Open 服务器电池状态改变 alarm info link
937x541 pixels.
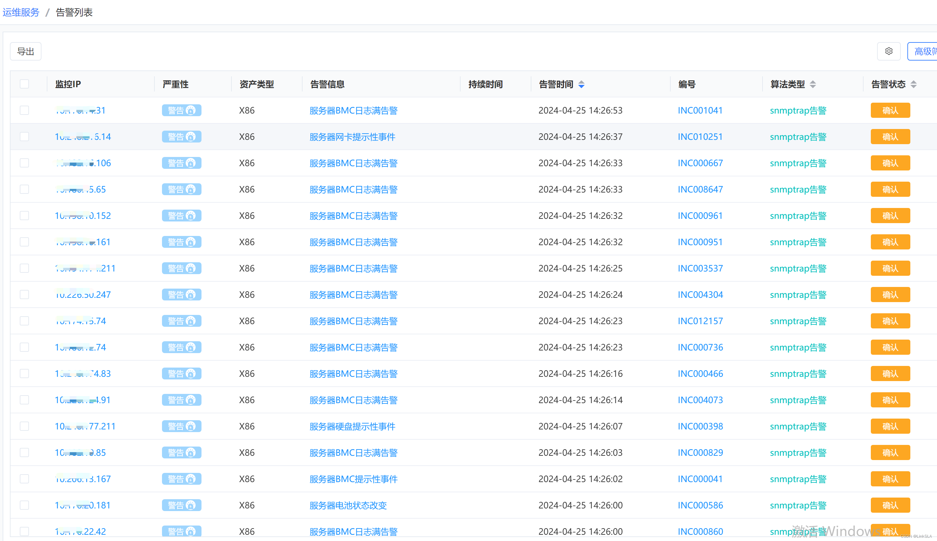tap(348, 505)
